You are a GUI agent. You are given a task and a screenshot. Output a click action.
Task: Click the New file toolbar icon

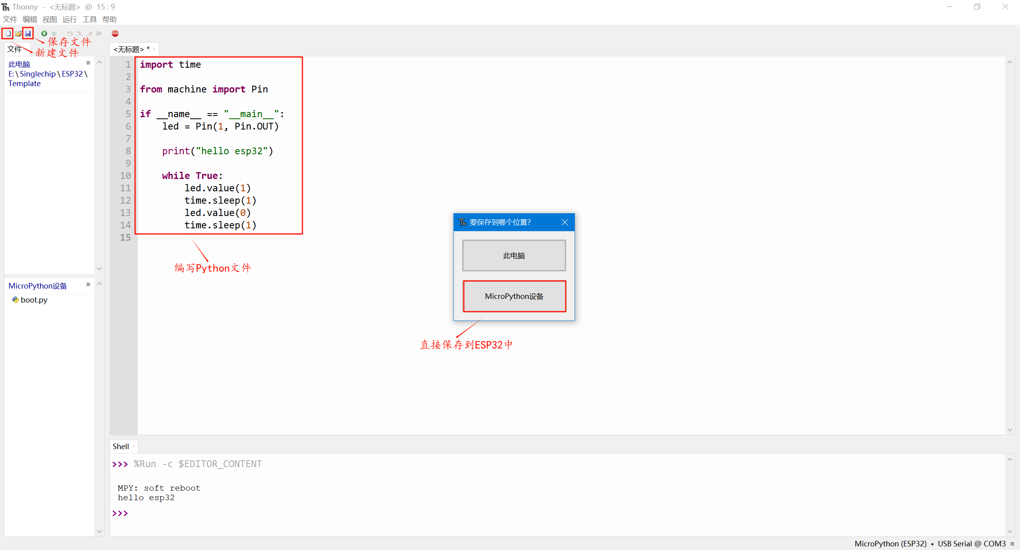click(8, 33)
